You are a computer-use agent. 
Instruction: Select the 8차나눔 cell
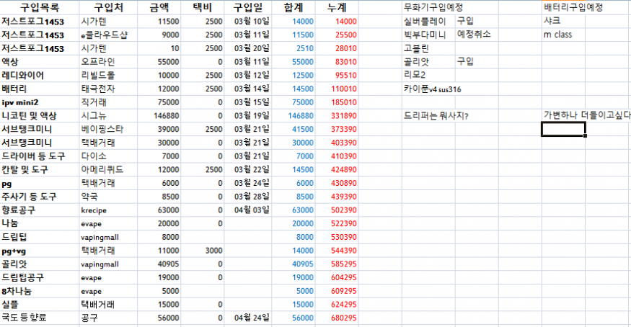pos(40,291)
